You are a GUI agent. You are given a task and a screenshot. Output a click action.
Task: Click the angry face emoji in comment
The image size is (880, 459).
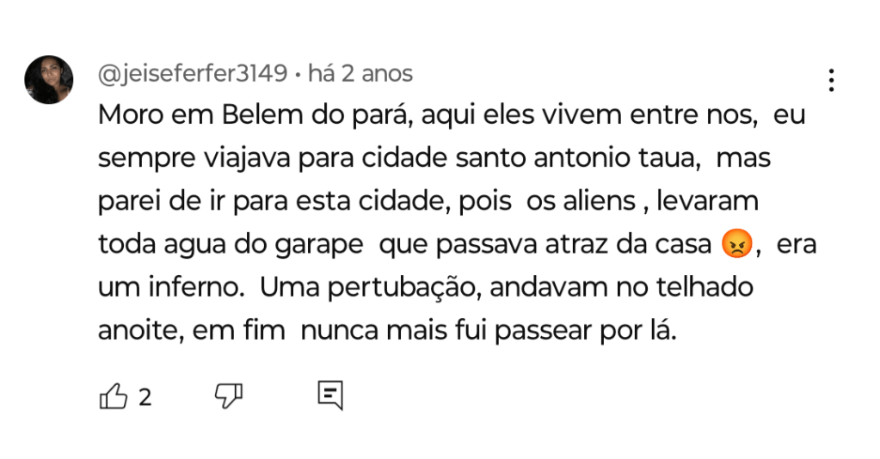tap(737, 246)
